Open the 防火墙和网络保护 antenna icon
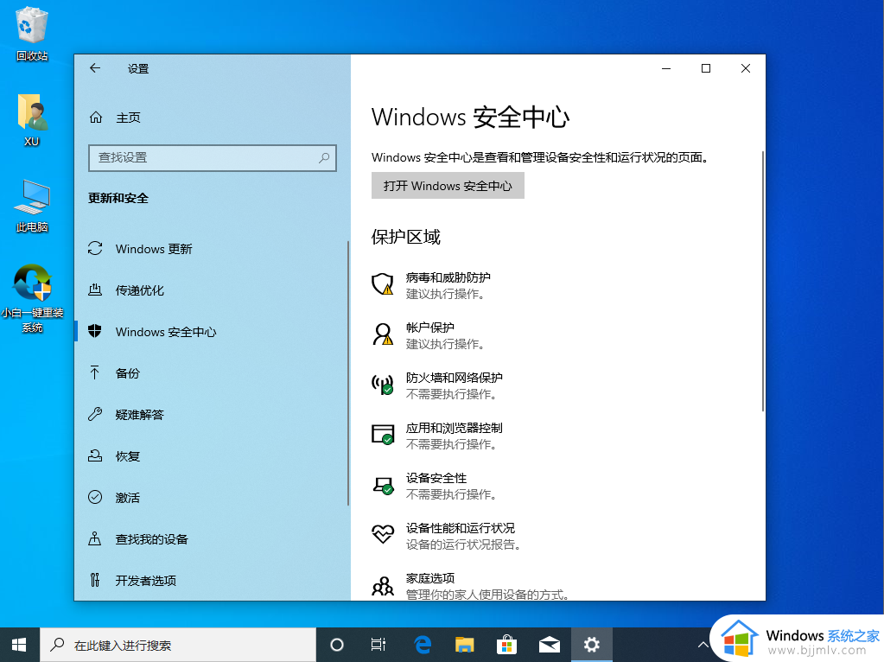Screen dimensions: 884x662 (x=383, y=385)
